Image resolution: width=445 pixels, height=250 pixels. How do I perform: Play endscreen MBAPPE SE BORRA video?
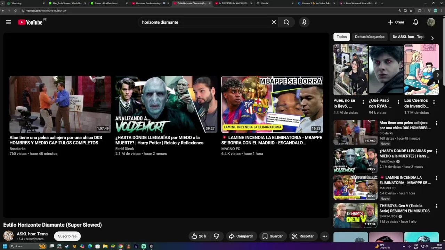[x=272, y=104]
